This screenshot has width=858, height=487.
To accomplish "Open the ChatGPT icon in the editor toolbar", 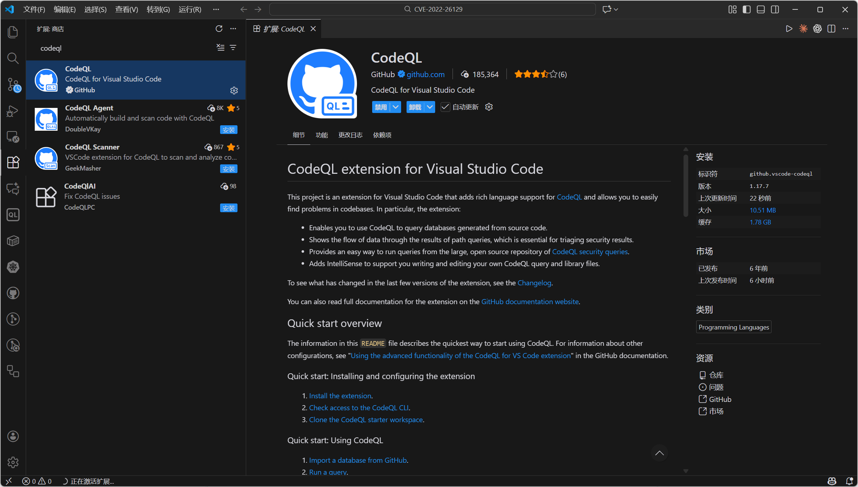I will (817, 29).
